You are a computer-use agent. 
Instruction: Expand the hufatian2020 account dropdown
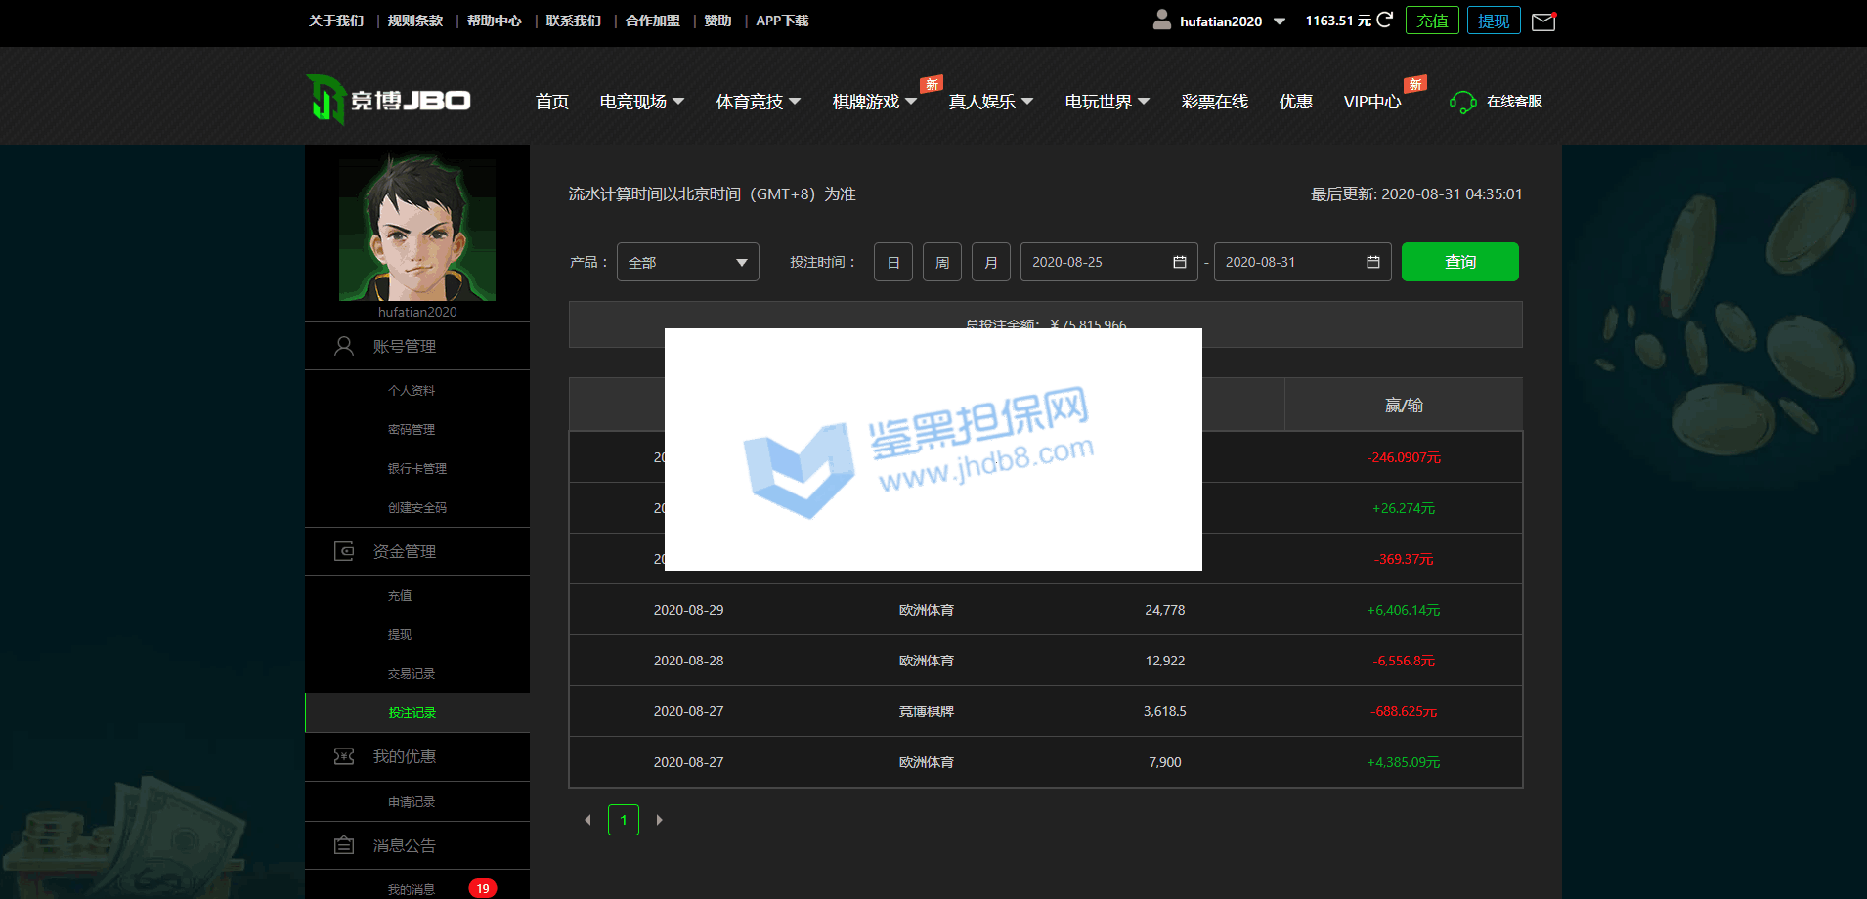1280,21
